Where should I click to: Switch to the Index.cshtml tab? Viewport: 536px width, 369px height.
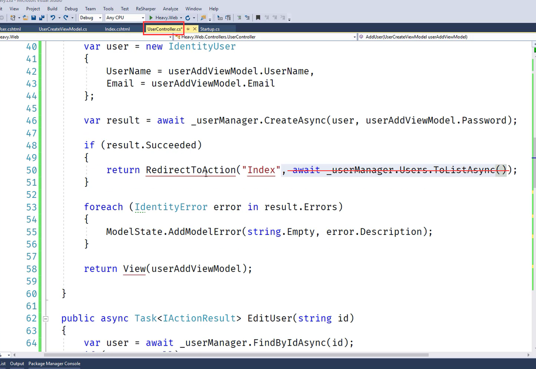pyautogui.click(x=117, y=29)
